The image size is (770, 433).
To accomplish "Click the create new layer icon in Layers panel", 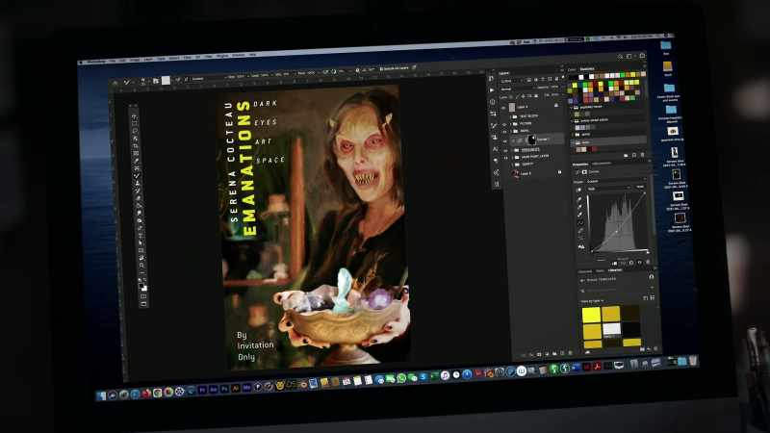I will (x=562, y=353).
